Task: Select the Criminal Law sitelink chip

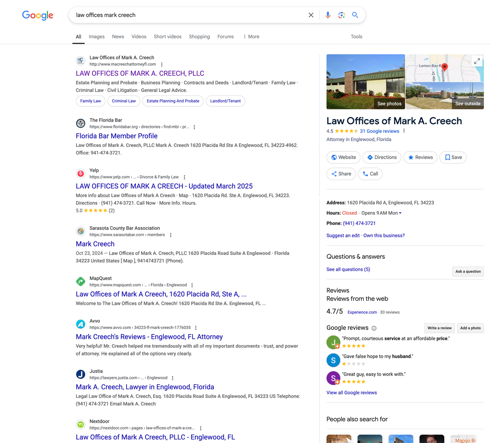Action: pyautogui.click(x=124, y=101)
